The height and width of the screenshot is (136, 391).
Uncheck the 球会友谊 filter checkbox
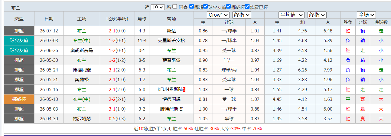tap(206, 7)
